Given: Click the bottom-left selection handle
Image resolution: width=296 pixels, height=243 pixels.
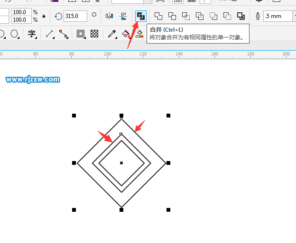Looking at the screenshot, I should [74, 210].
